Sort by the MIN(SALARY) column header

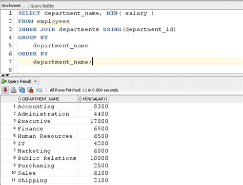tap(93, 99)
